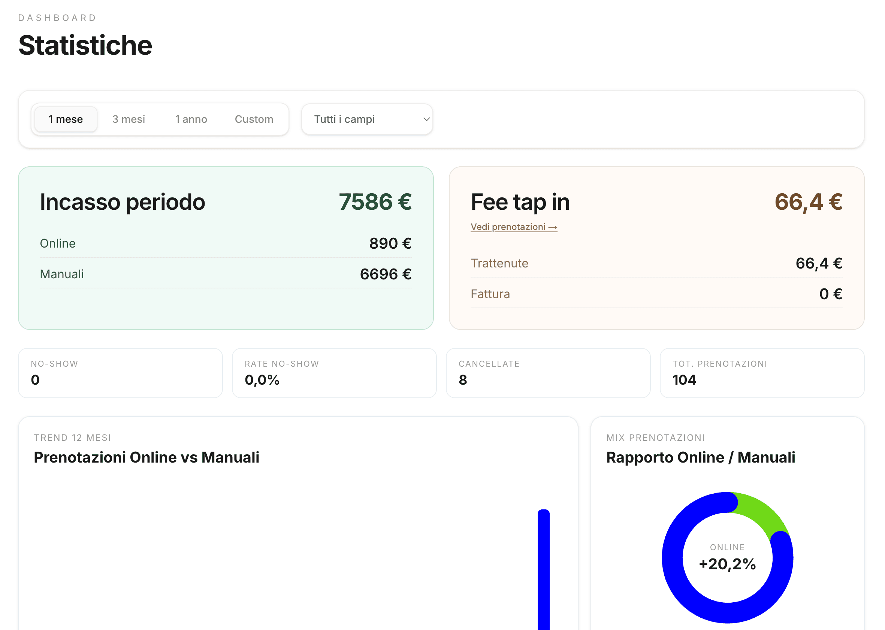Click the 7586 € Incasso periodo total

pos(375,202)
